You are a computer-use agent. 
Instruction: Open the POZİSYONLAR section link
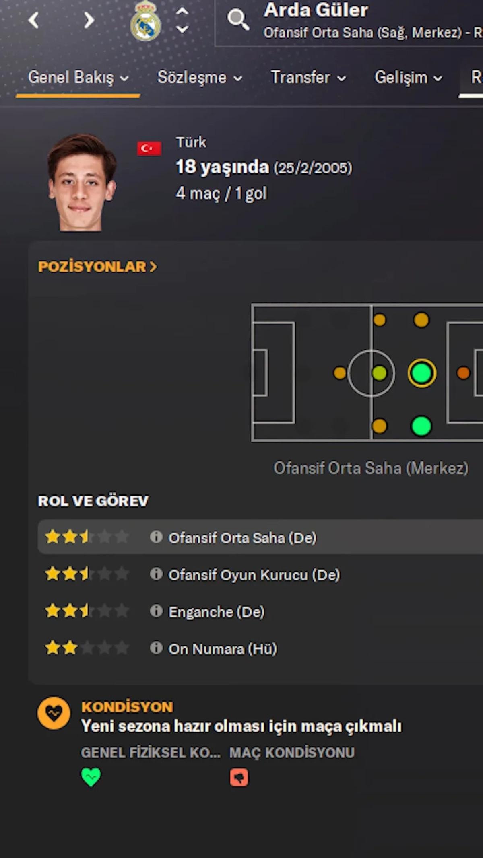click(x=97, y=267)
